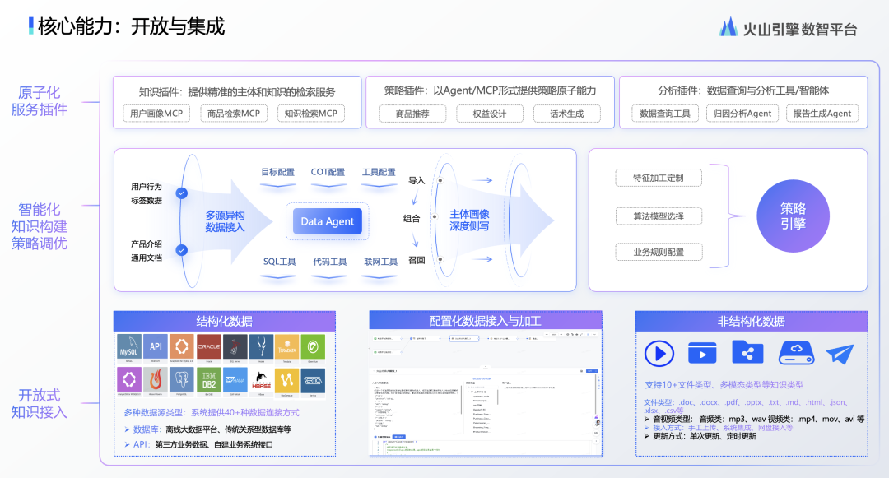Viewport: 889px width, 478px height.
Task: Click the 配置化数据接入与加工 screenshot thumbnail
Action: [486, 392]
